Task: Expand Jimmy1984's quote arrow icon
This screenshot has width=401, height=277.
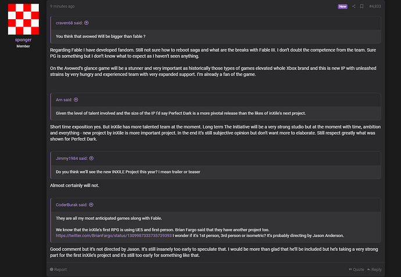Action: click(91, 158)
